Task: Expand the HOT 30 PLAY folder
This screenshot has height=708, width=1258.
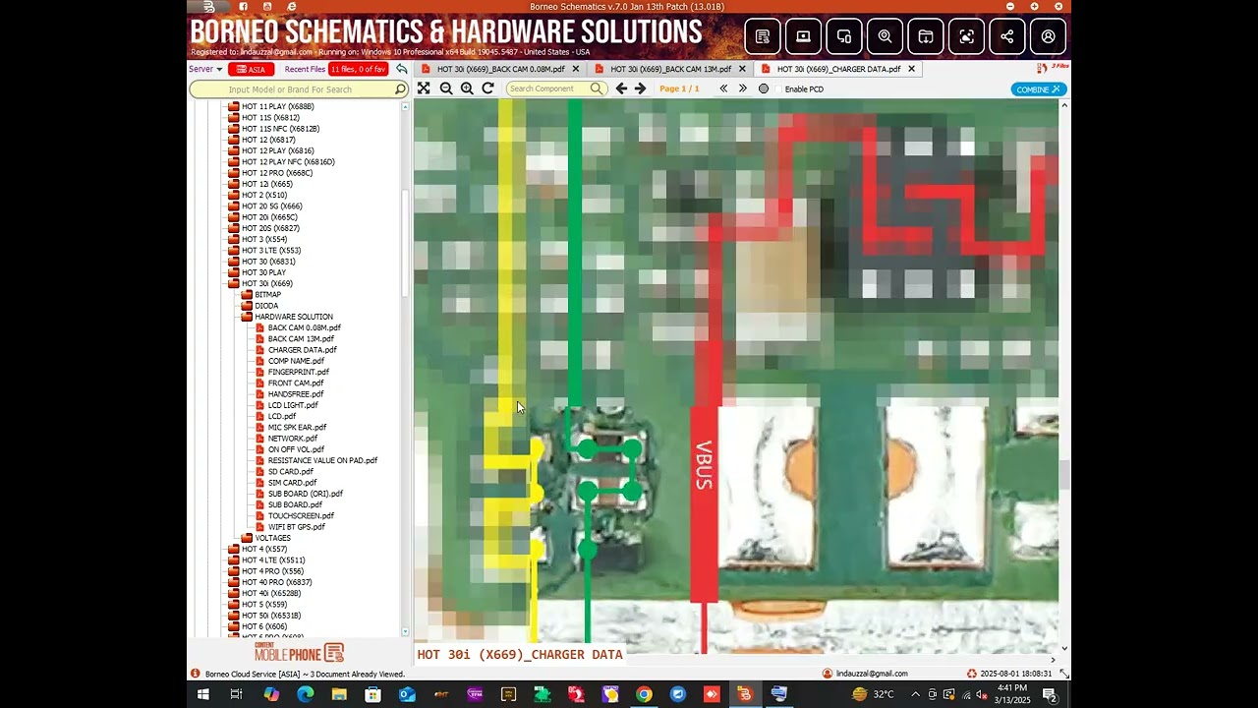Action: pos(234,272)
